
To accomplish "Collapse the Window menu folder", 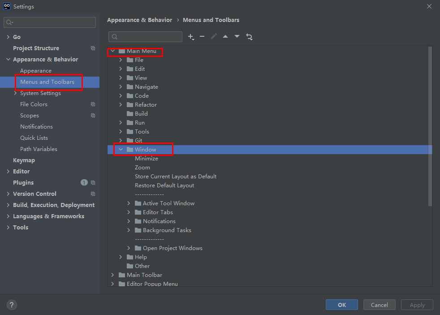I will [x=121, y=150].
